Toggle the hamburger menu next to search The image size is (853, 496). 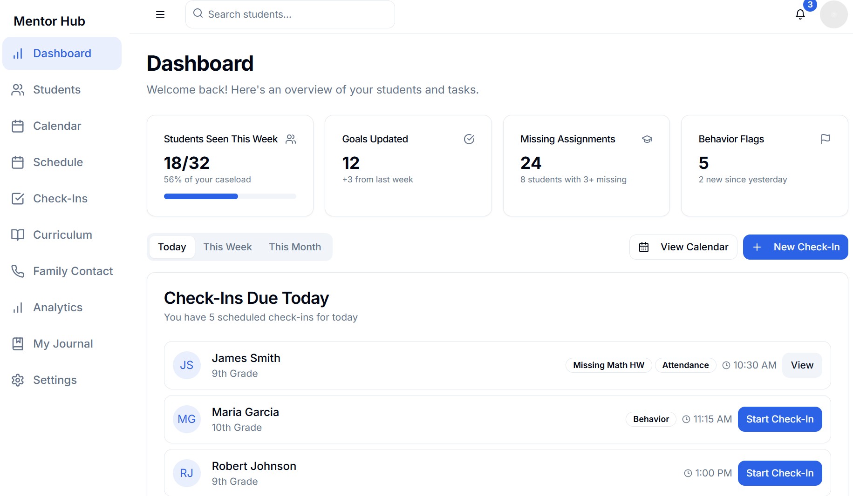tap(160, 14)
